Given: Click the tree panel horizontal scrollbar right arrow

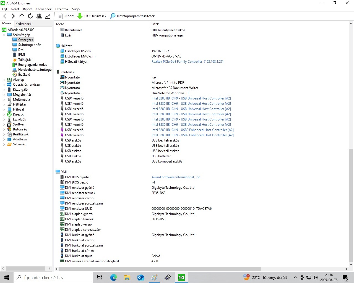Looking at the screenshot, I should [x=50, y=268].
